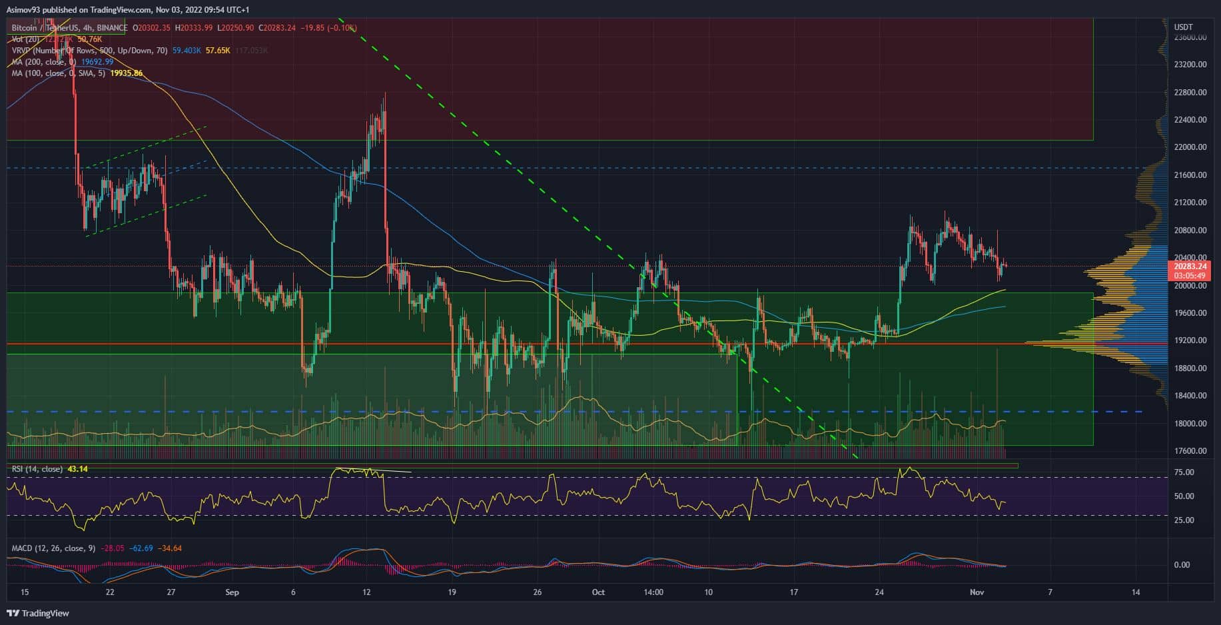Click the 14:00 label on time axis
This screenshot has width=1221, height=625.
point(653,592)
